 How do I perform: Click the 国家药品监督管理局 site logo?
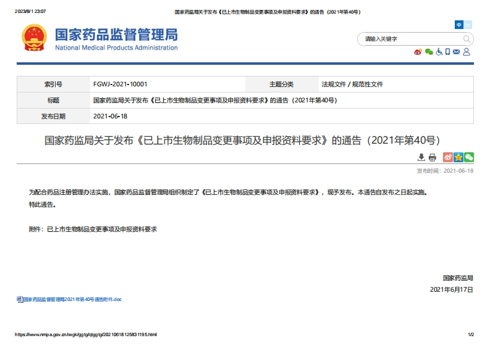pyautogui.click(x=116, y=35)
